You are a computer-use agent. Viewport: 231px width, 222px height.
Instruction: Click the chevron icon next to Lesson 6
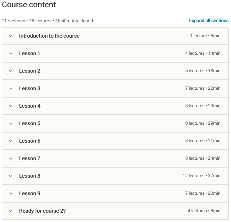coord(11,141)
